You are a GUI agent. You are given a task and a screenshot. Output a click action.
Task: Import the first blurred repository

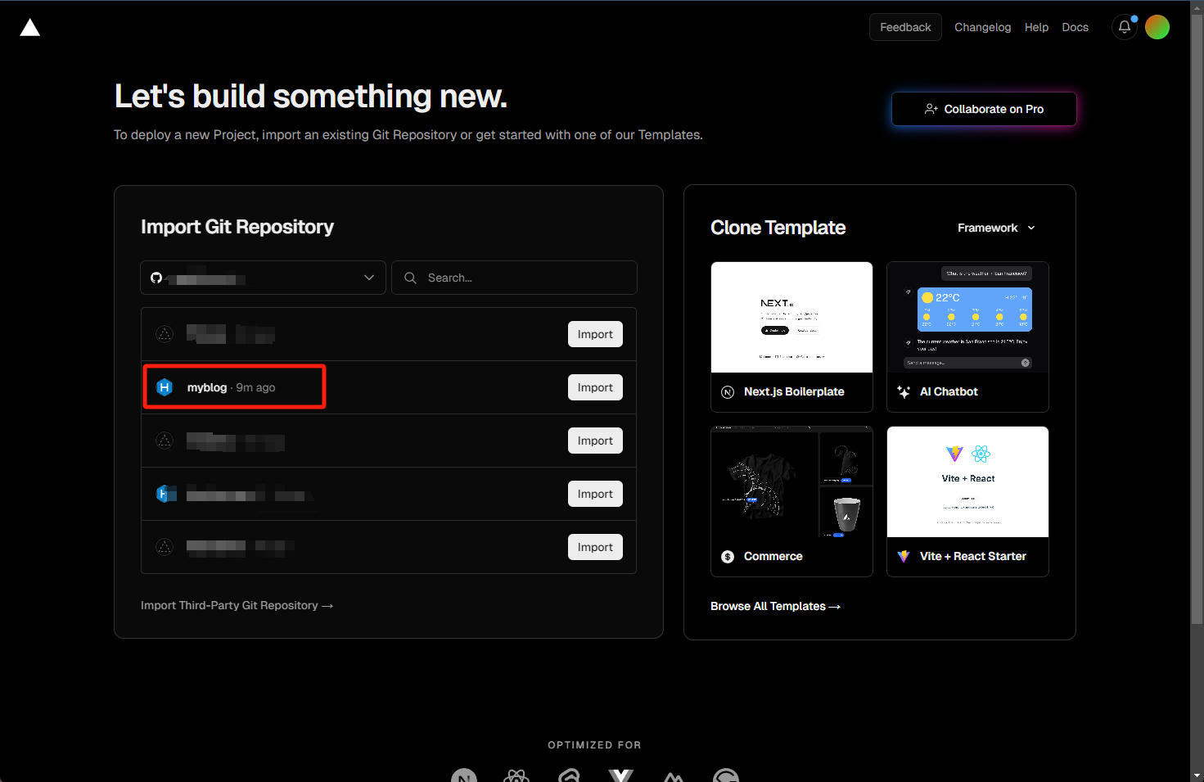click(x=595, y=334)
